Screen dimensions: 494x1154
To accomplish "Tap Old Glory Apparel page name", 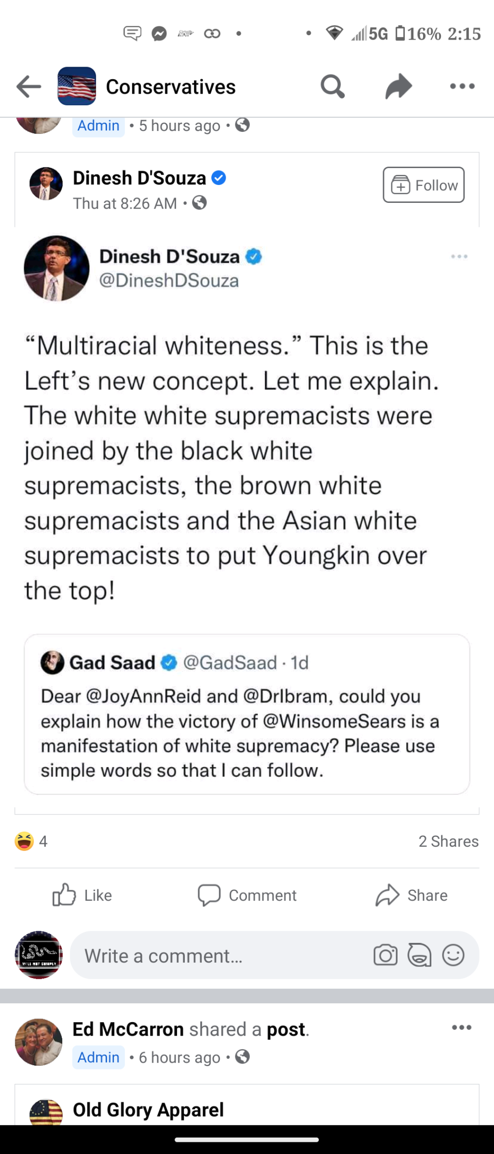I will click(148, 1110).
